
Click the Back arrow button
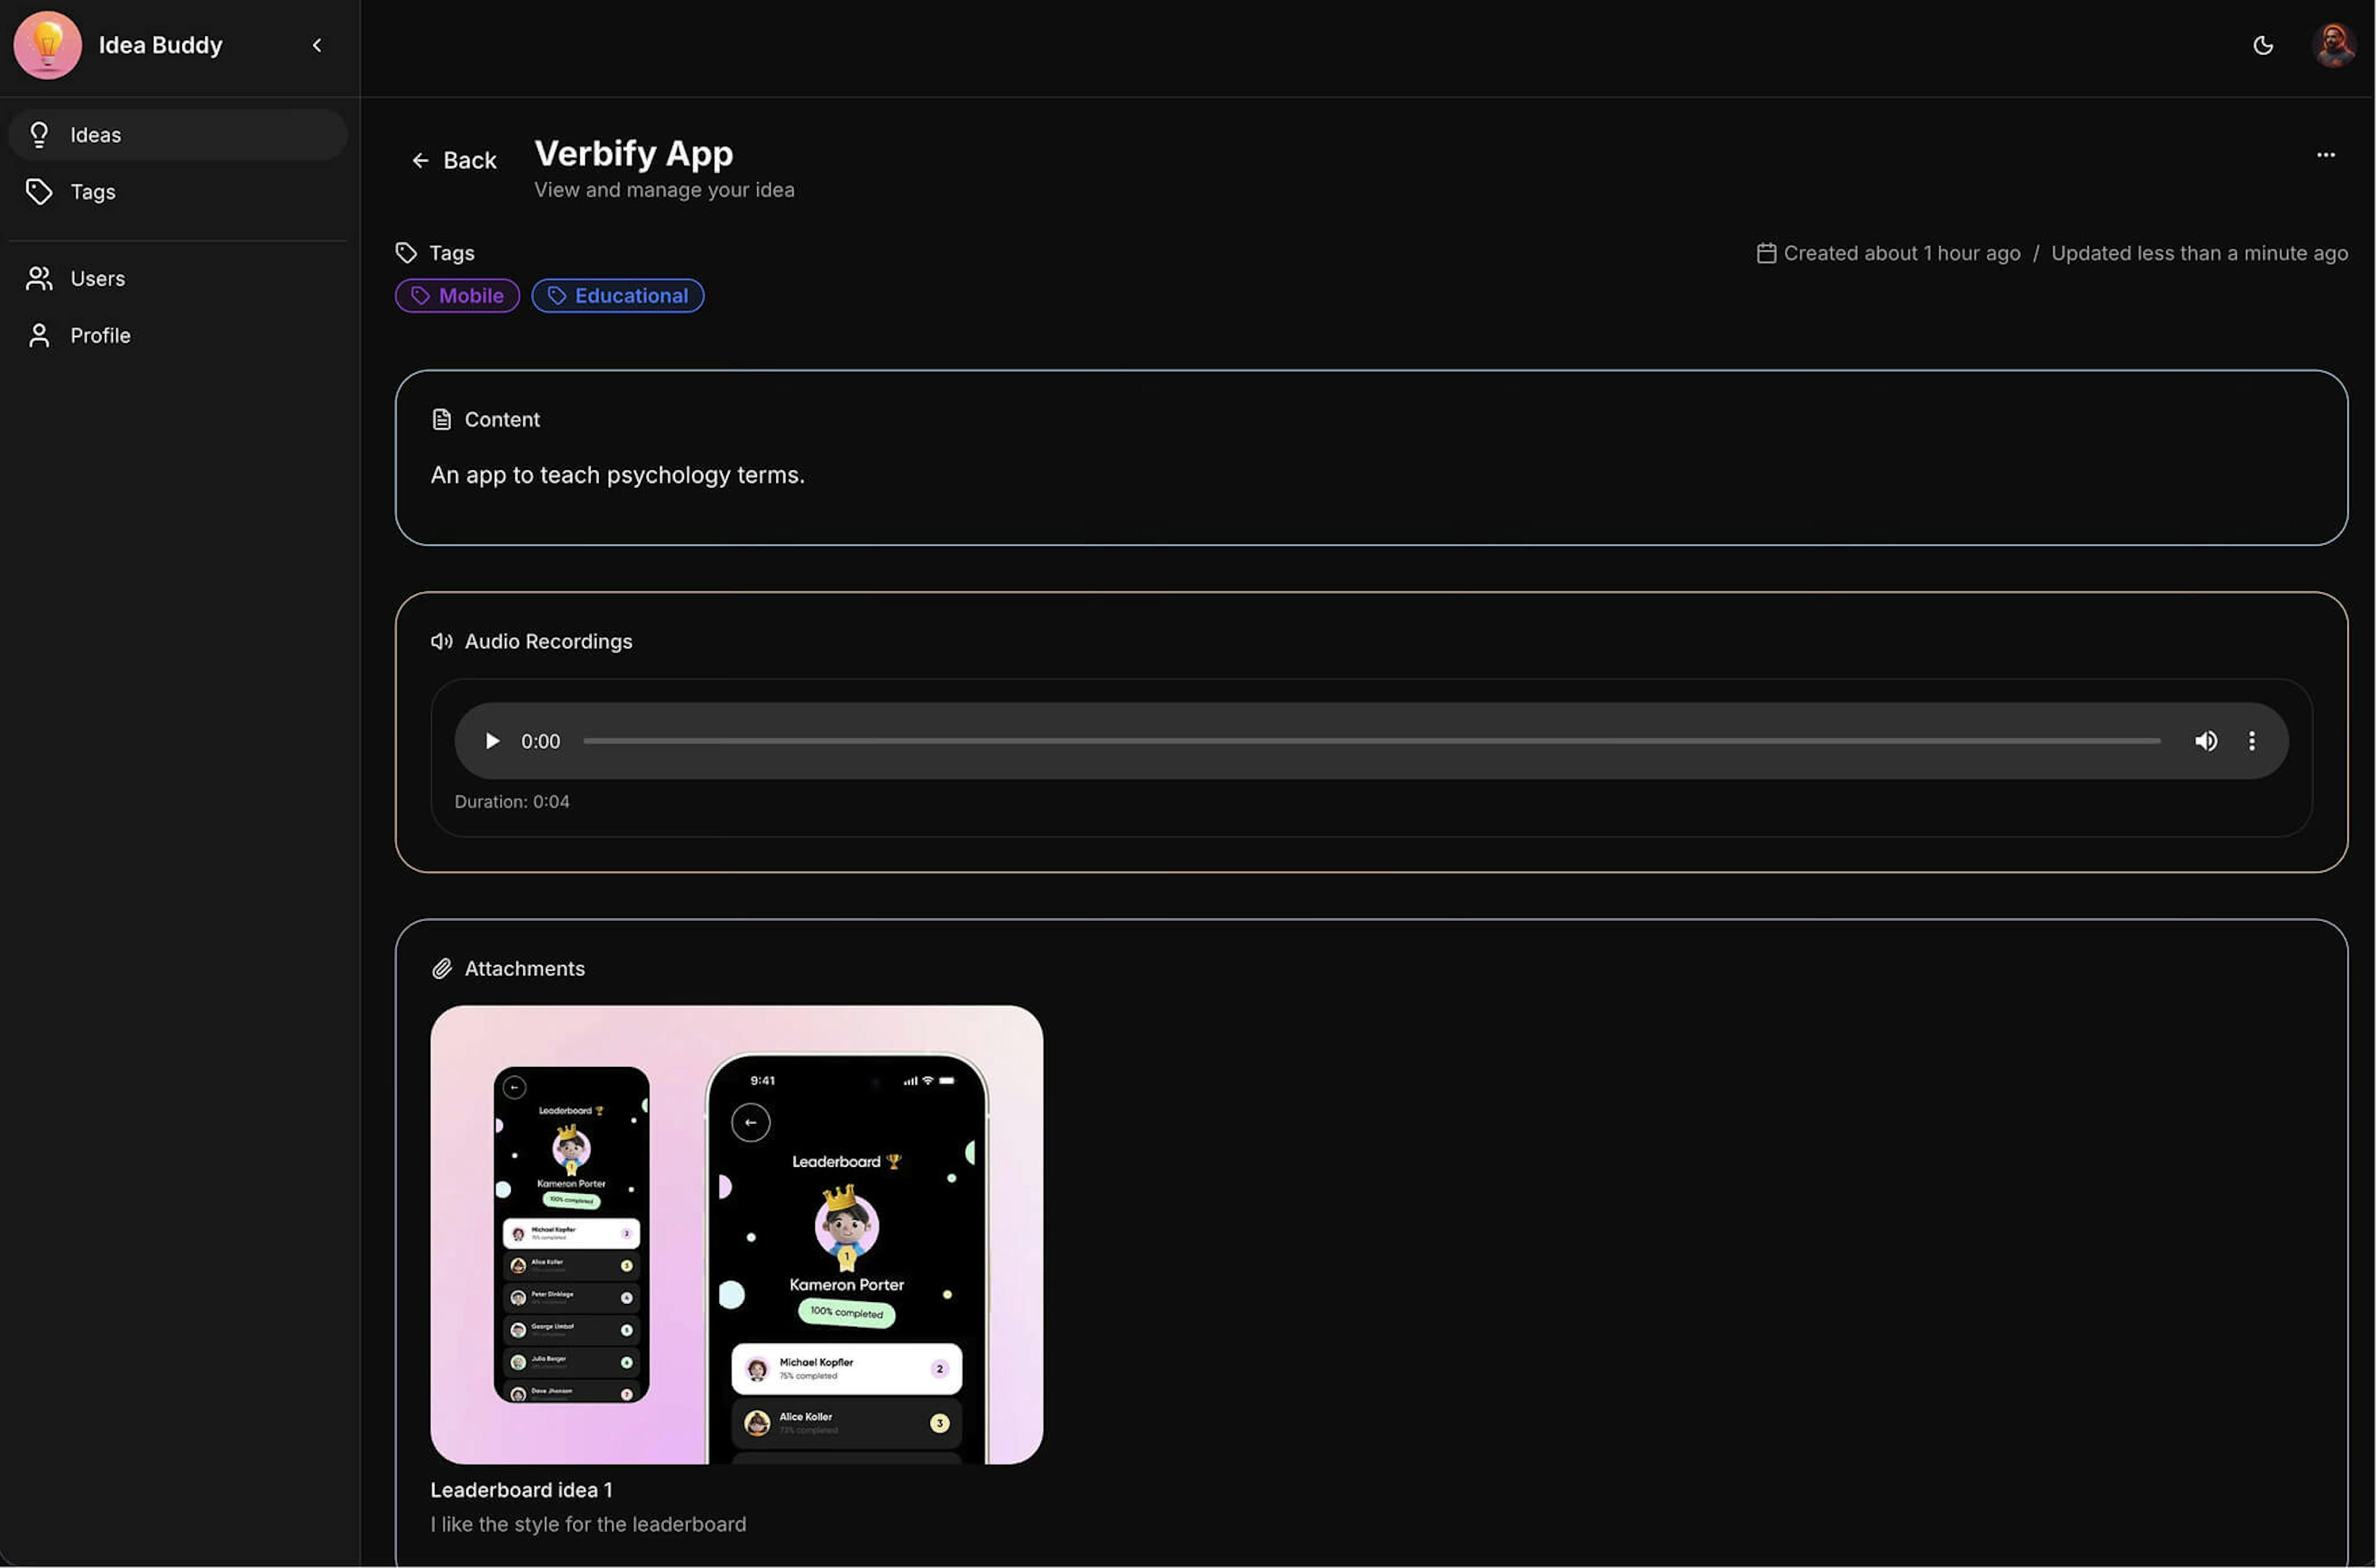pos(454,160)
